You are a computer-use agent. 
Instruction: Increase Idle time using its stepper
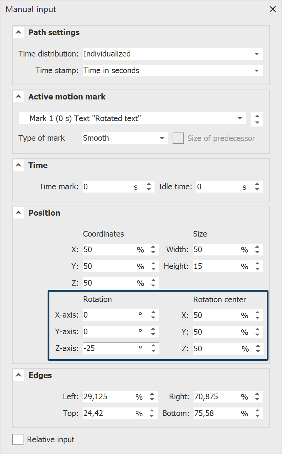pos(257,184)
